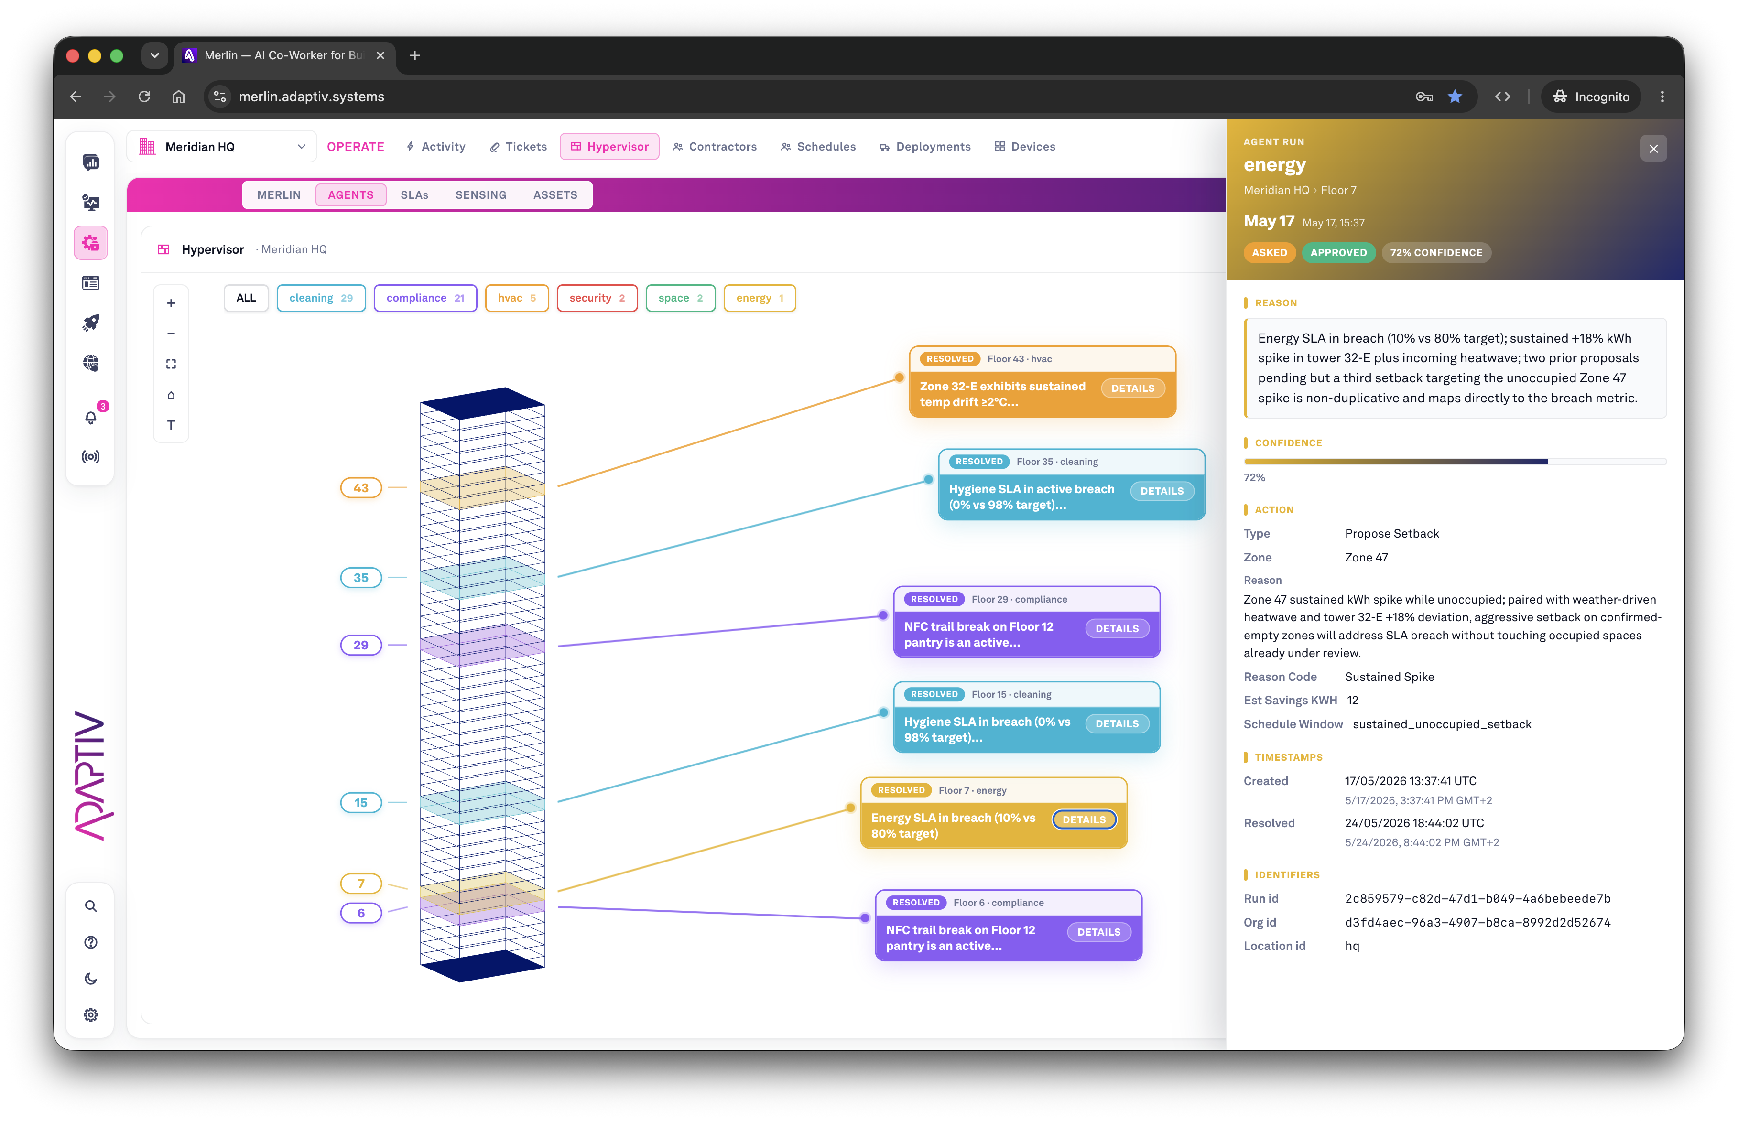
Task: Open the globe icon in sidebar
Action: point(91,363)
